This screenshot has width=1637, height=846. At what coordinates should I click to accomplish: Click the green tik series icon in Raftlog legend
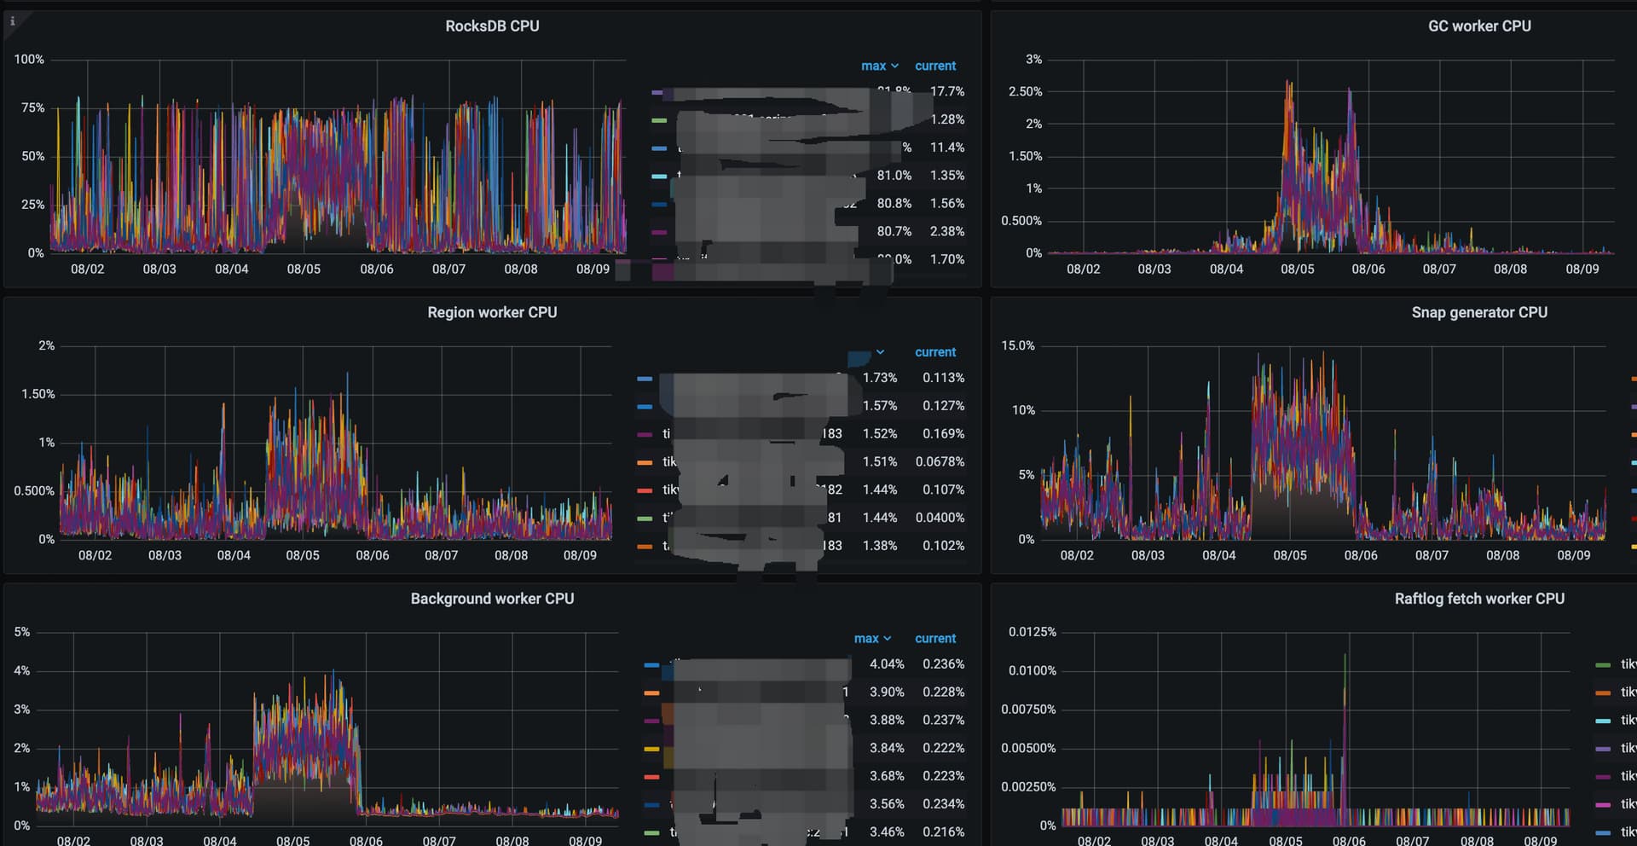1603,664
